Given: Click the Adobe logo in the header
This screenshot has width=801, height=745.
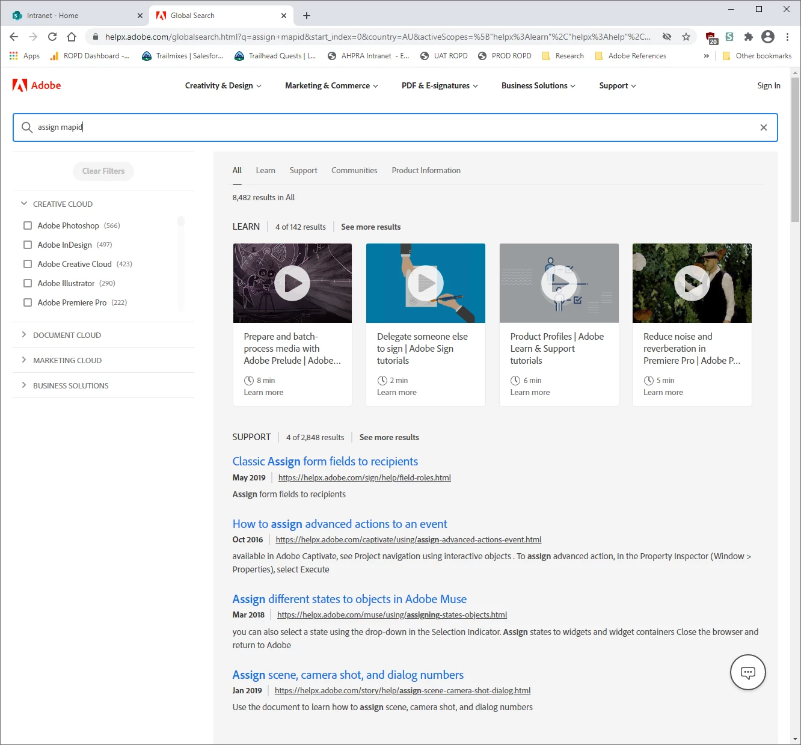Looking at the screenshot, I should point(37,85).
